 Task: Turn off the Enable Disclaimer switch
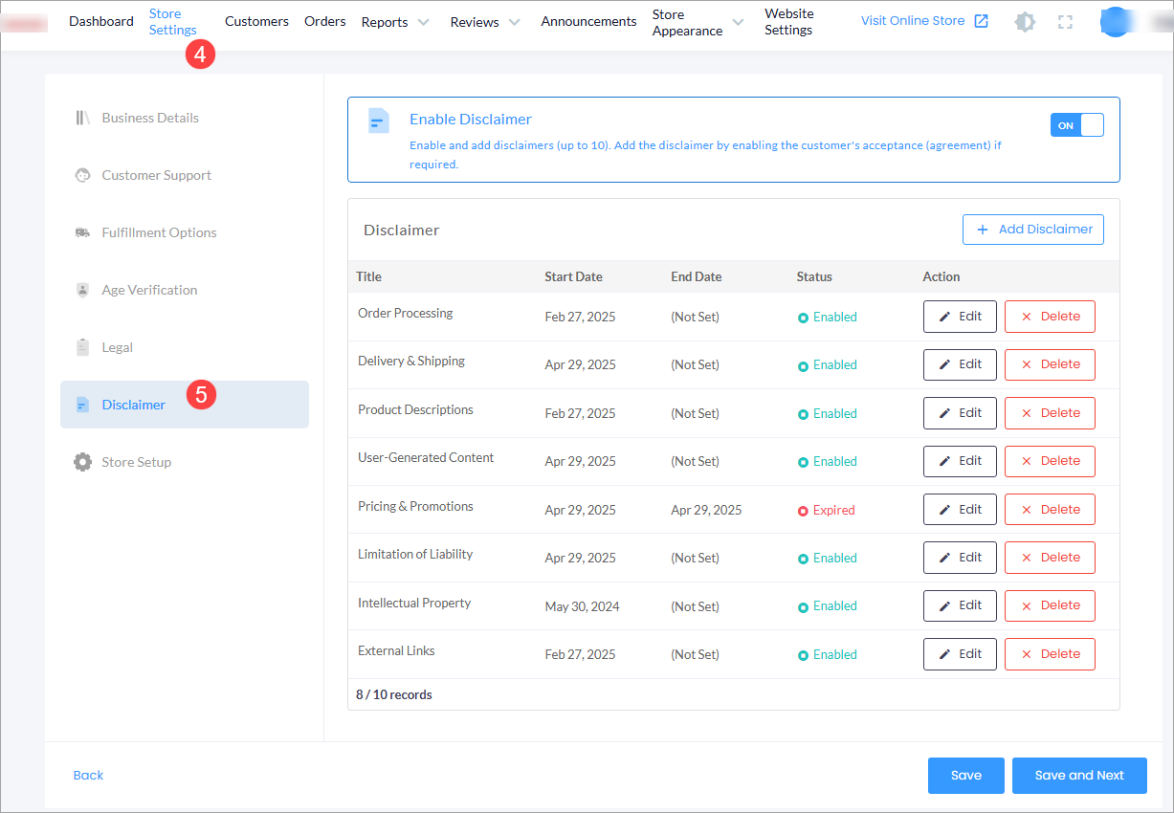point(1077,125)
